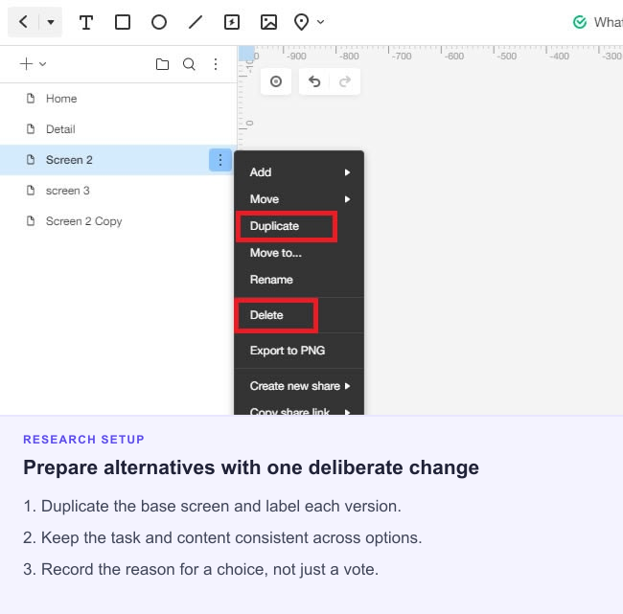Select the Screen 2 Copy item
The height and width of the screenshot is (614, 623).
tap(119, 221)
